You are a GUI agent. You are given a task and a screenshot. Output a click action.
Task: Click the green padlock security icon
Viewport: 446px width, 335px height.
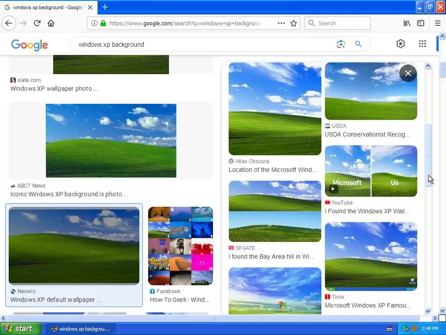[x=103, y=23]
